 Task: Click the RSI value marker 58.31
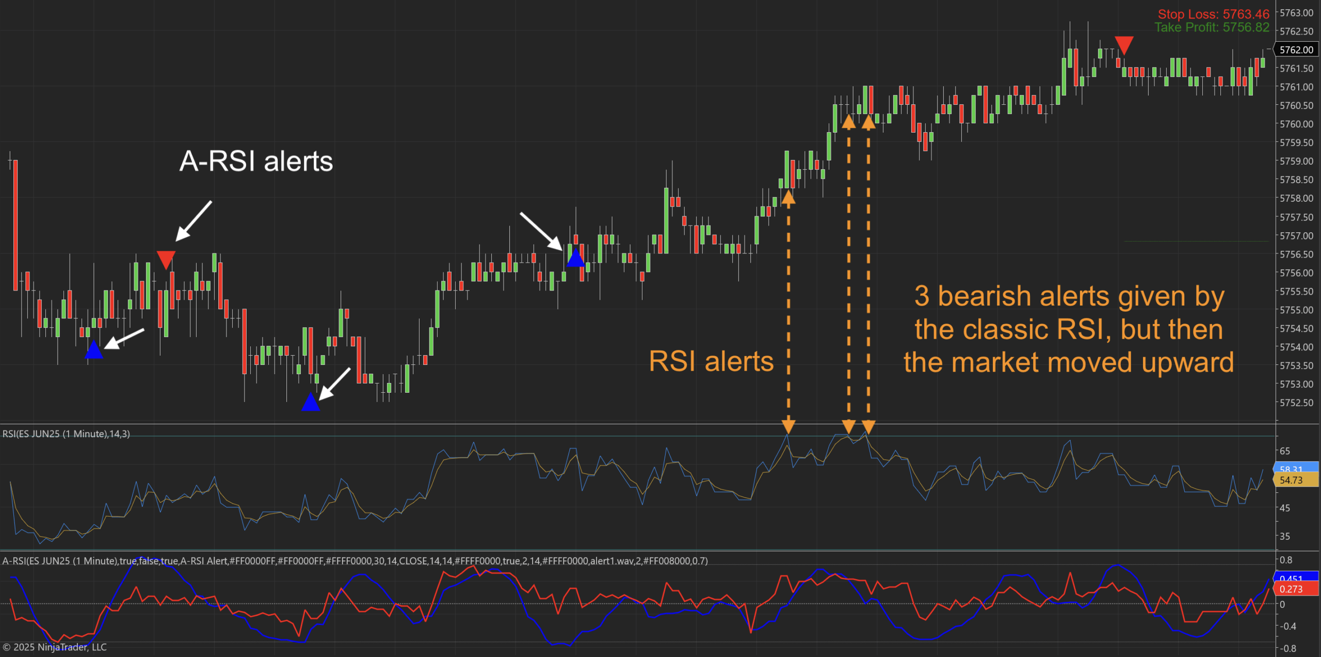tap(1296, 468)
